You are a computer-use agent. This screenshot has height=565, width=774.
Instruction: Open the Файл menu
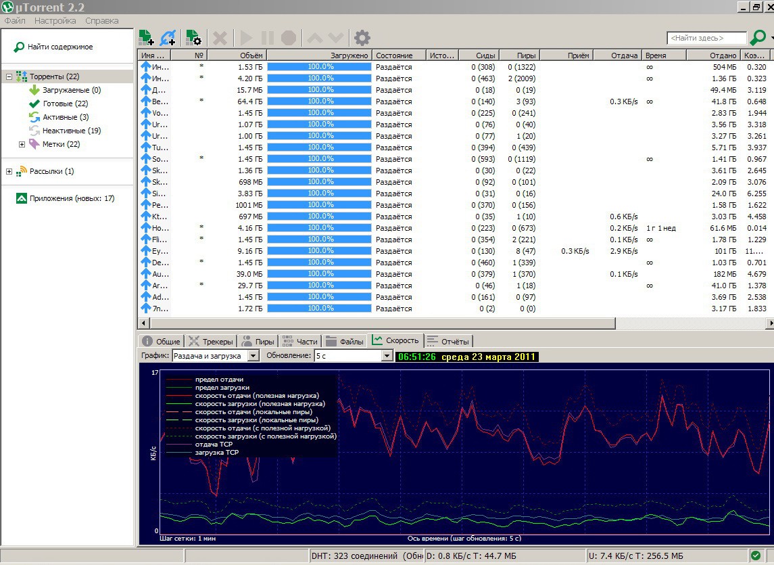15,21
